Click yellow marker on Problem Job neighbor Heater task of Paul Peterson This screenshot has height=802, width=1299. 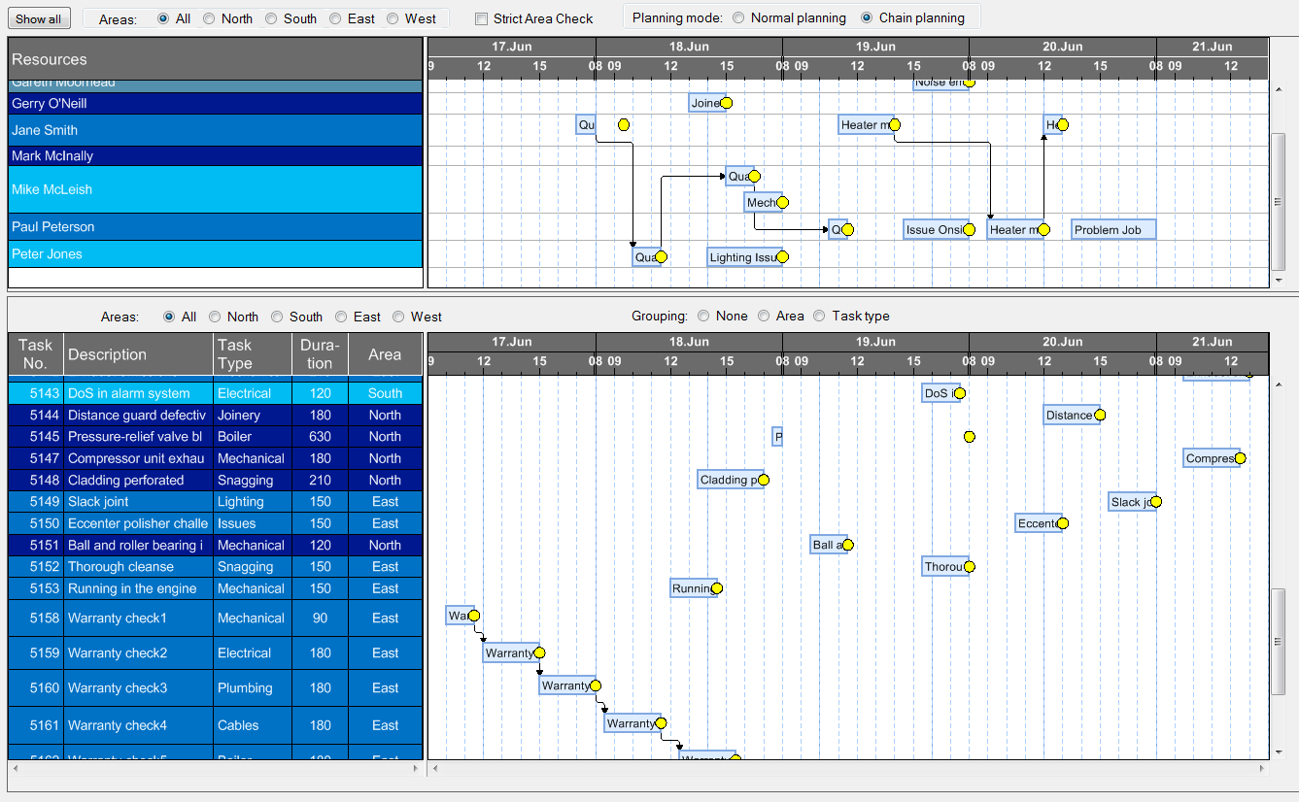click(x=1043, y=230)
